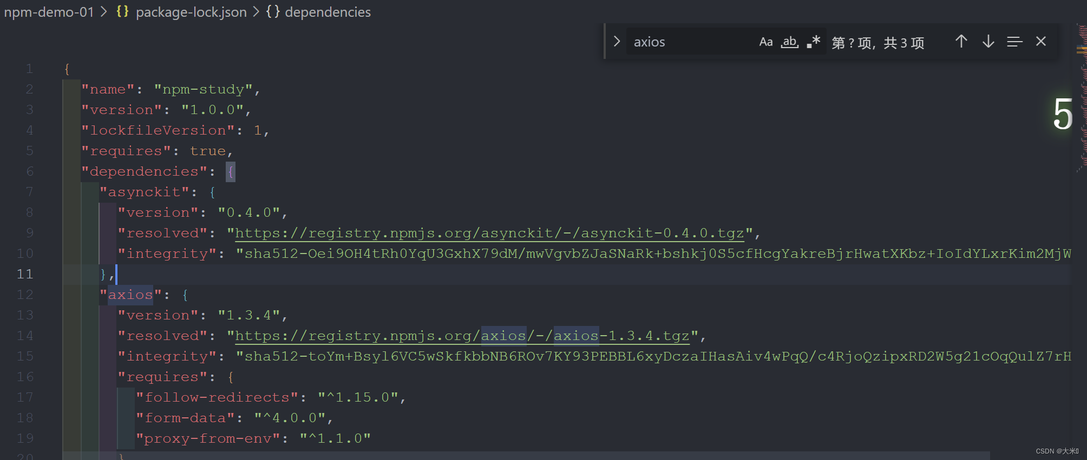
Task: Click axios "integrity" key on line 15
Action: [x=167, y=356]
